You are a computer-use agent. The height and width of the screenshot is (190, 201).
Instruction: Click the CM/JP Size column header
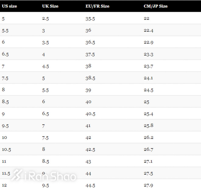click(x=156, y=6)
